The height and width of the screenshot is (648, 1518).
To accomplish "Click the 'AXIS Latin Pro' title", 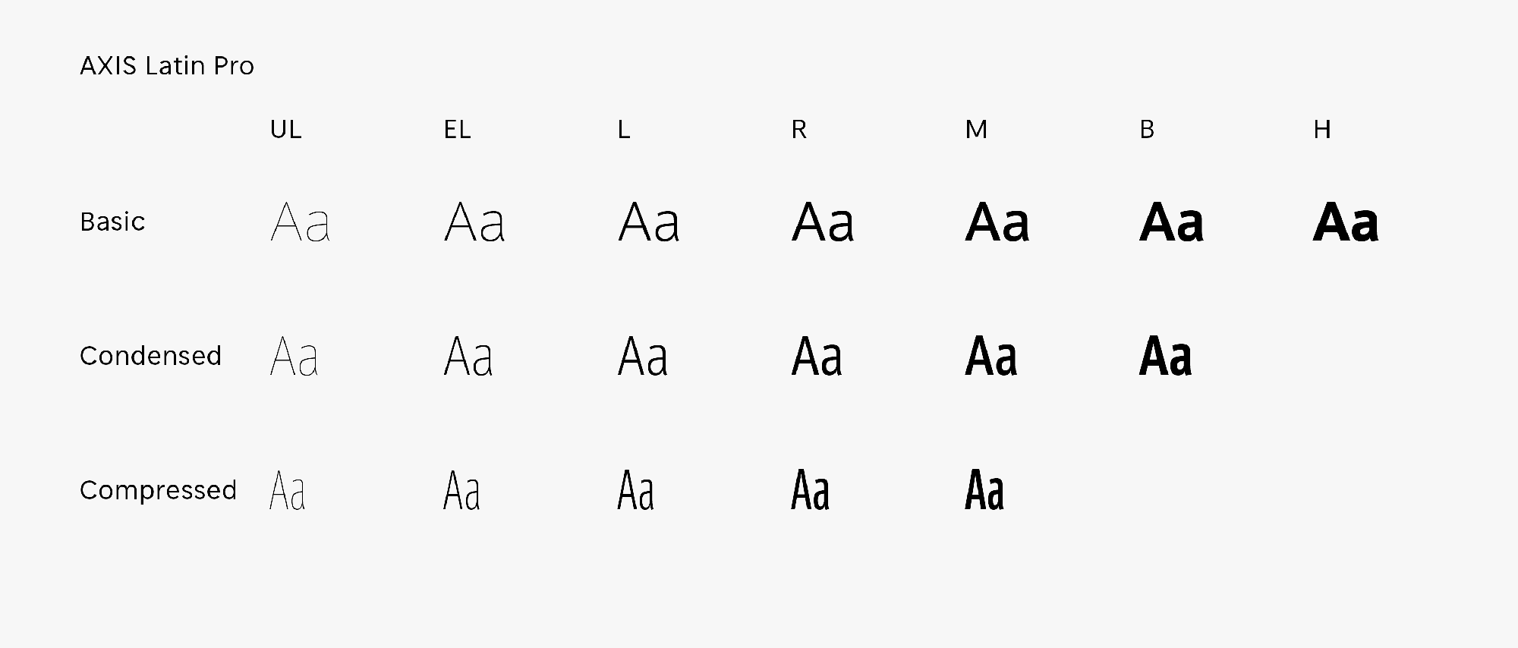I will [167, 66].
